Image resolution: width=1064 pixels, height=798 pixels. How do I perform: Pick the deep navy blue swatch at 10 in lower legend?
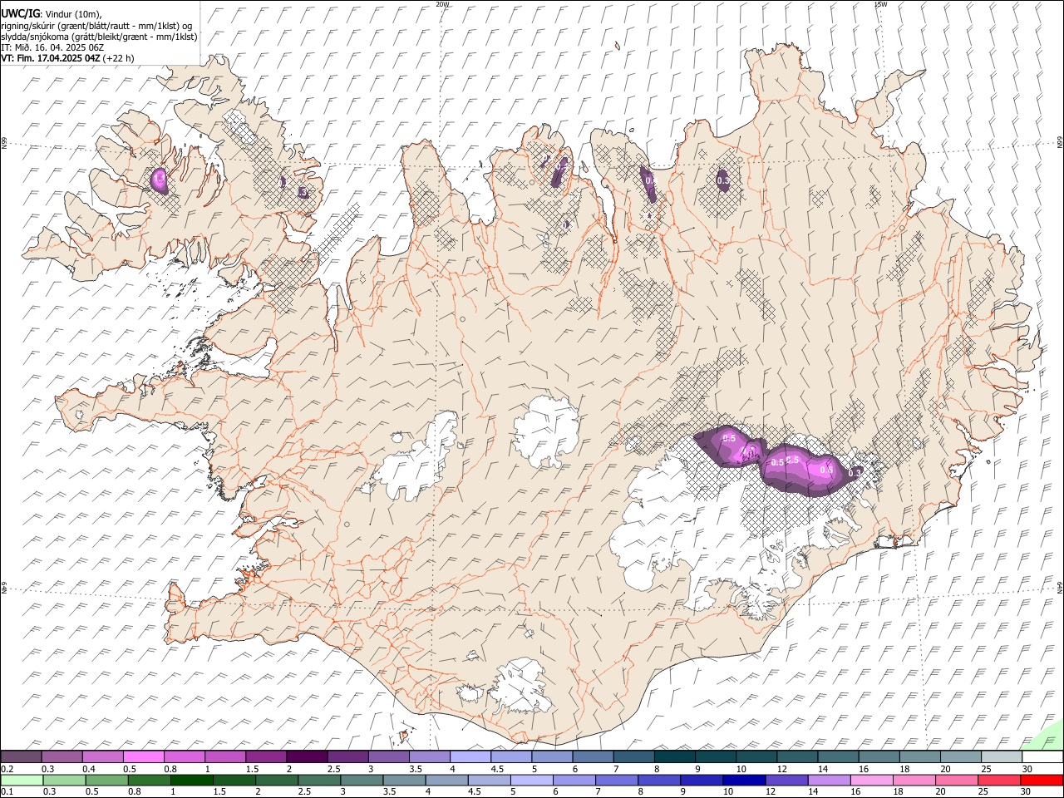[x=745, y=780]
